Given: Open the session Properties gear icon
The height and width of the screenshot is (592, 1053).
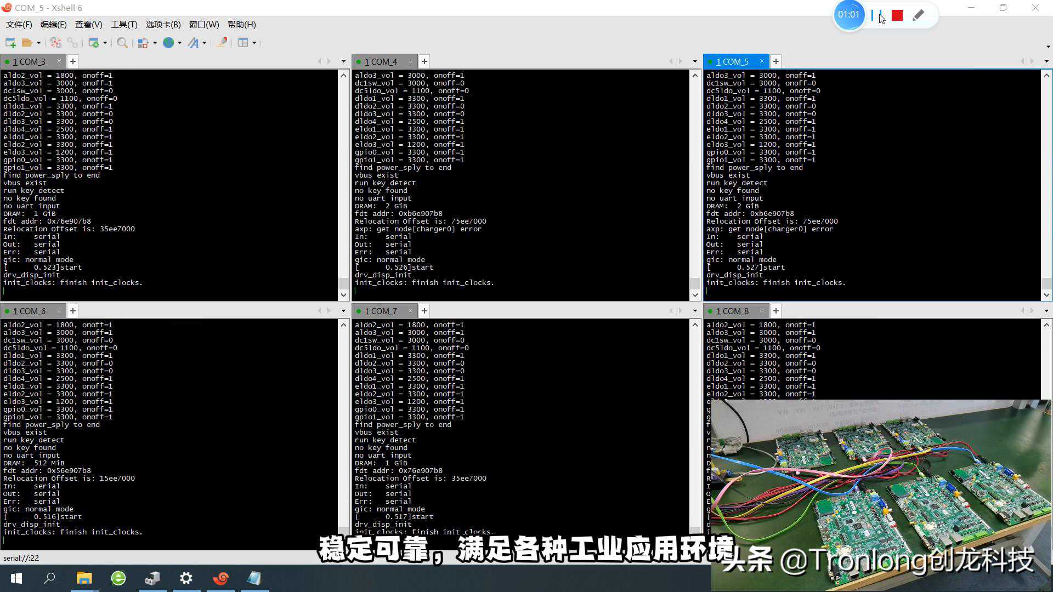Looking at the screenshot, I should 94,43.
